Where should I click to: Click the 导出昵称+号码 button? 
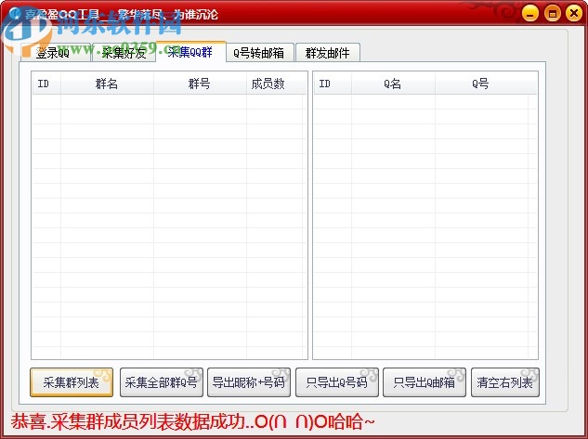tap(249, 382)
